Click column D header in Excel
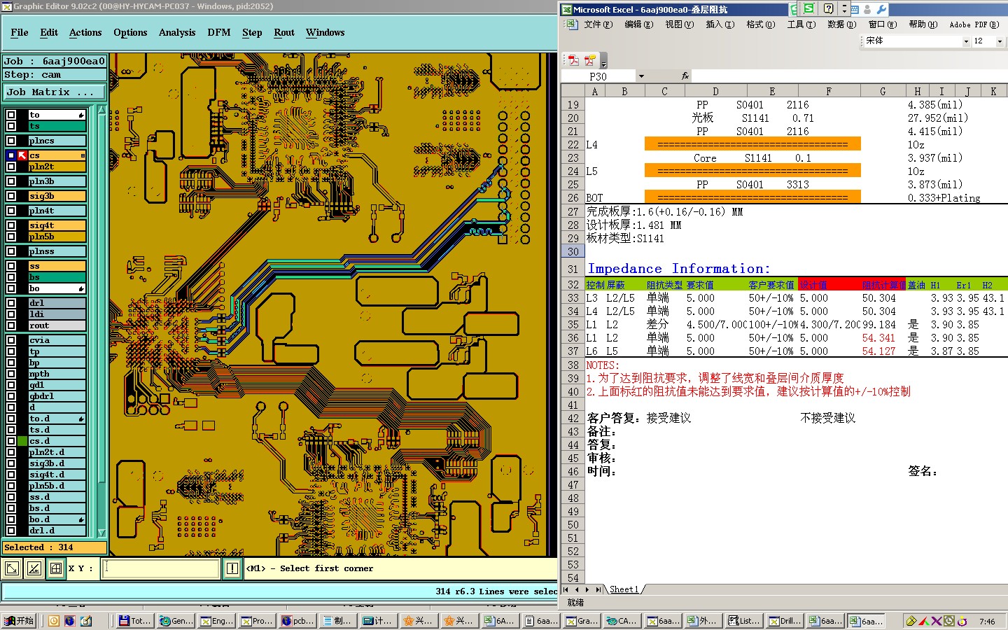The width and height of the screenshot is (1008, 630). pyautogui.click(x=715, y=91)
